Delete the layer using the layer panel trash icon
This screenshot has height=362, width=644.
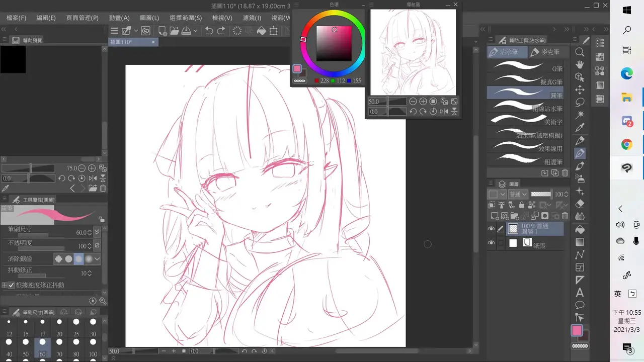pos(565,216)
